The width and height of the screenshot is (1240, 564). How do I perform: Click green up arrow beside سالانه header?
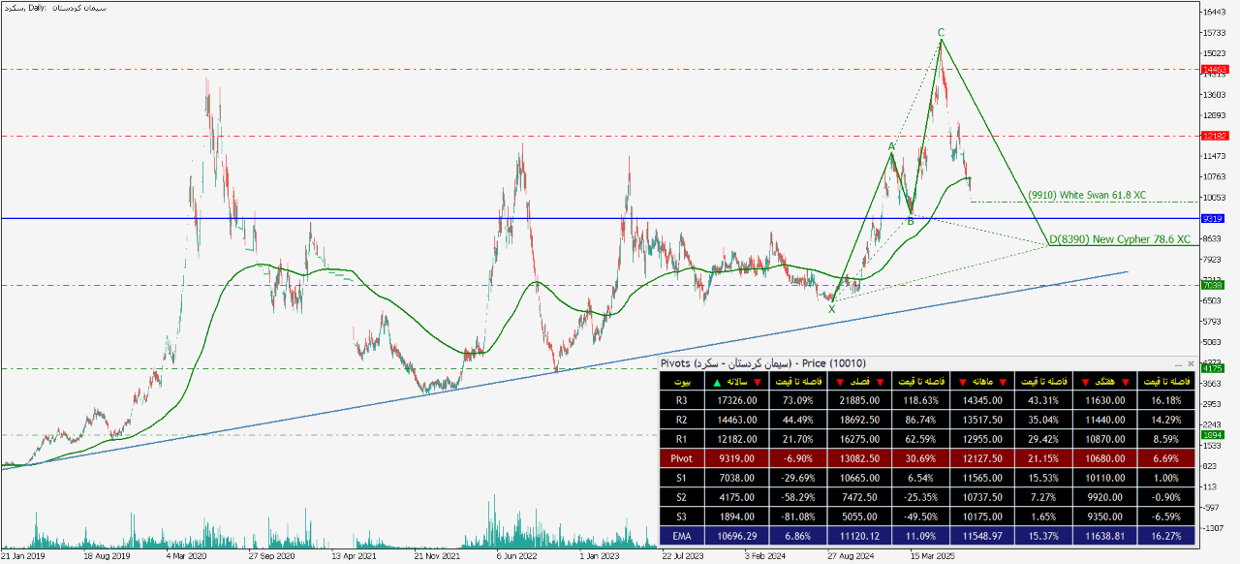coord(716,382)
